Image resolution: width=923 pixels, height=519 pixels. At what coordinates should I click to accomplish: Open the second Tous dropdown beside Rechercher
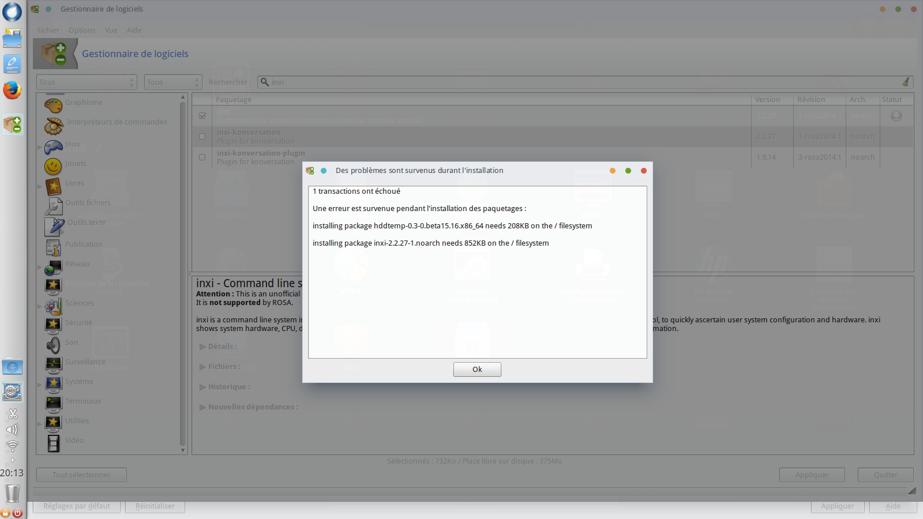point(173,82)
